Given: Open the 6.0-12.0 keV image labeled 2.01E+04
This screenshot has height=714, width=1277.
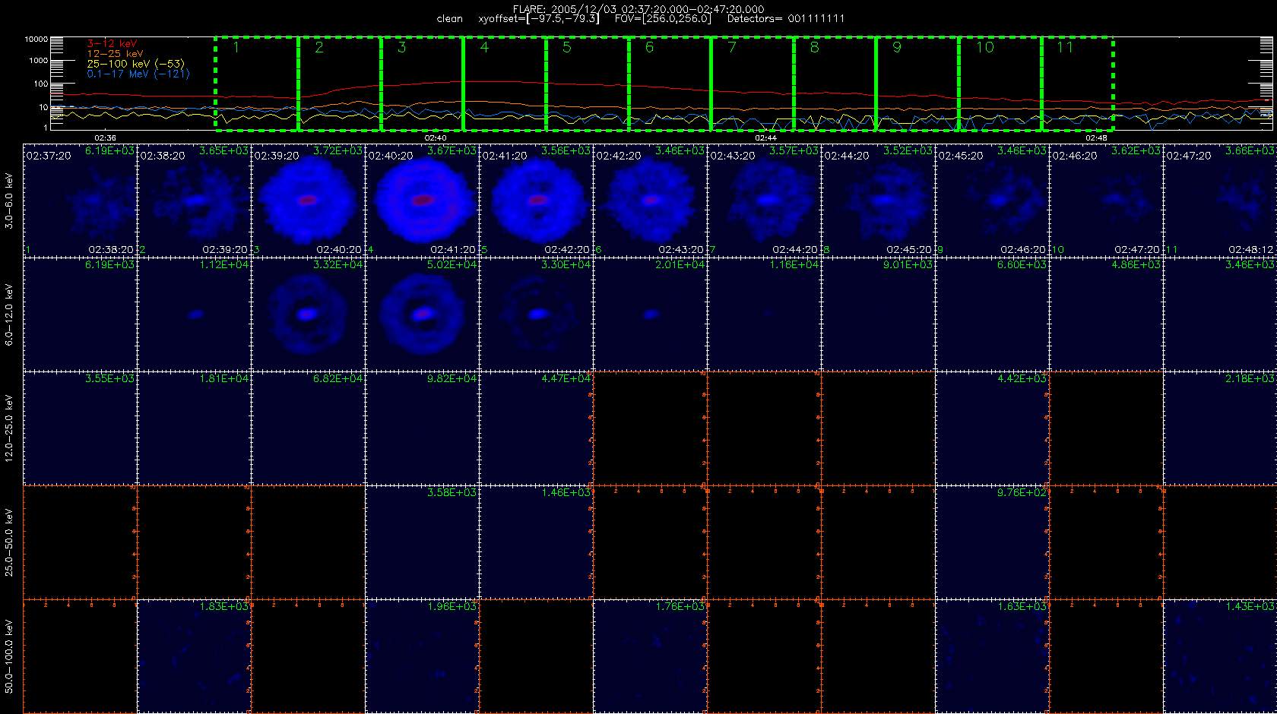Looking at the screenshot, I should point(650,314).
